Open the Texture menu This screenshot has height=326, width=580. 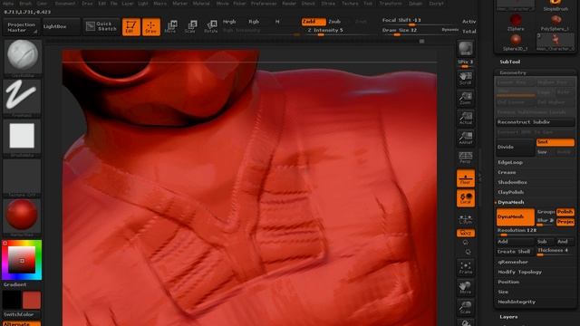click(x=350, y=4)
